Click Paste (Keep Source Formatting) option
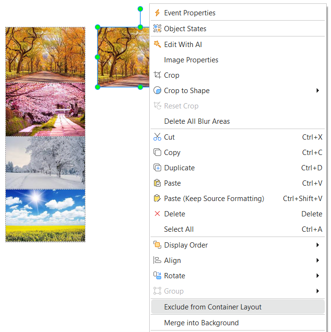The image size is (331, 332). 214,199
